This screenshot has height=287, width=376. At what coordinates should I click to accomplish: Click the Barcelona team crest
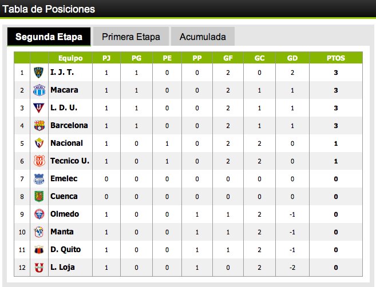tap(39, 126)
